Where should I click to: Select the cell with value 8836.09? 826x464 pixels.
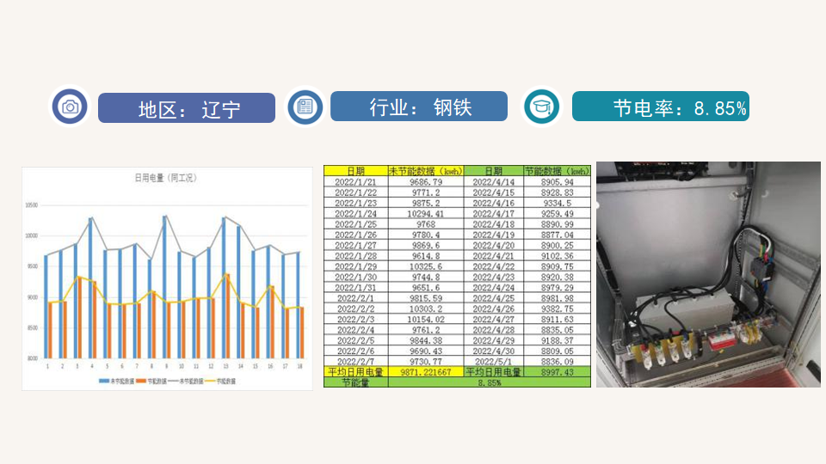click(x=558, y=362)
